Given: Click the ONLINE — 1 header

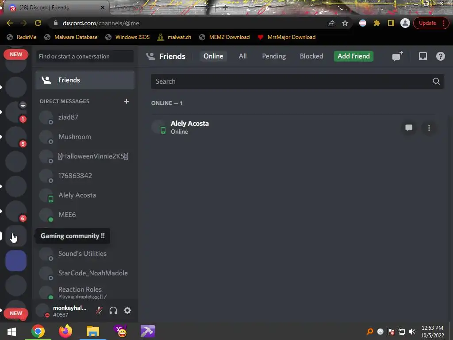Looking at the screenshot, I should pos(167,103).
